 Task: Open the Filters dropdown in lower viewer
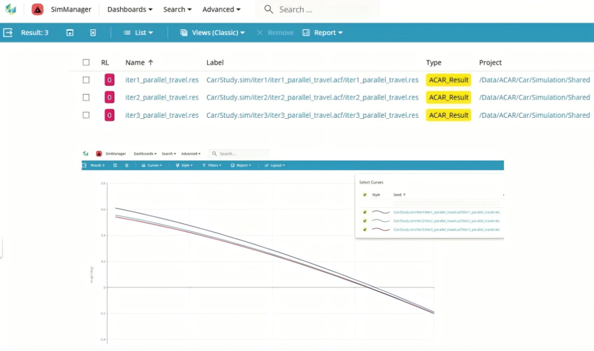pyautogui.click(x=212, y=165)
